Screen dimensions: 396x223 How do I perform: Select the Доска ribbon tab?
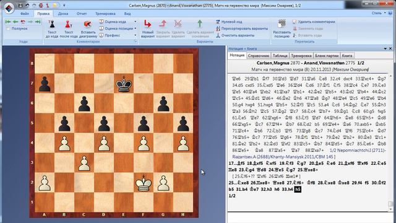click(63, 14)
